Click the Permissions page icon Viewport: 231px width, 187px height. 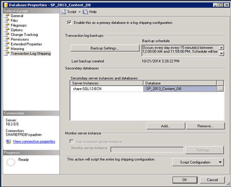point(7,39)
